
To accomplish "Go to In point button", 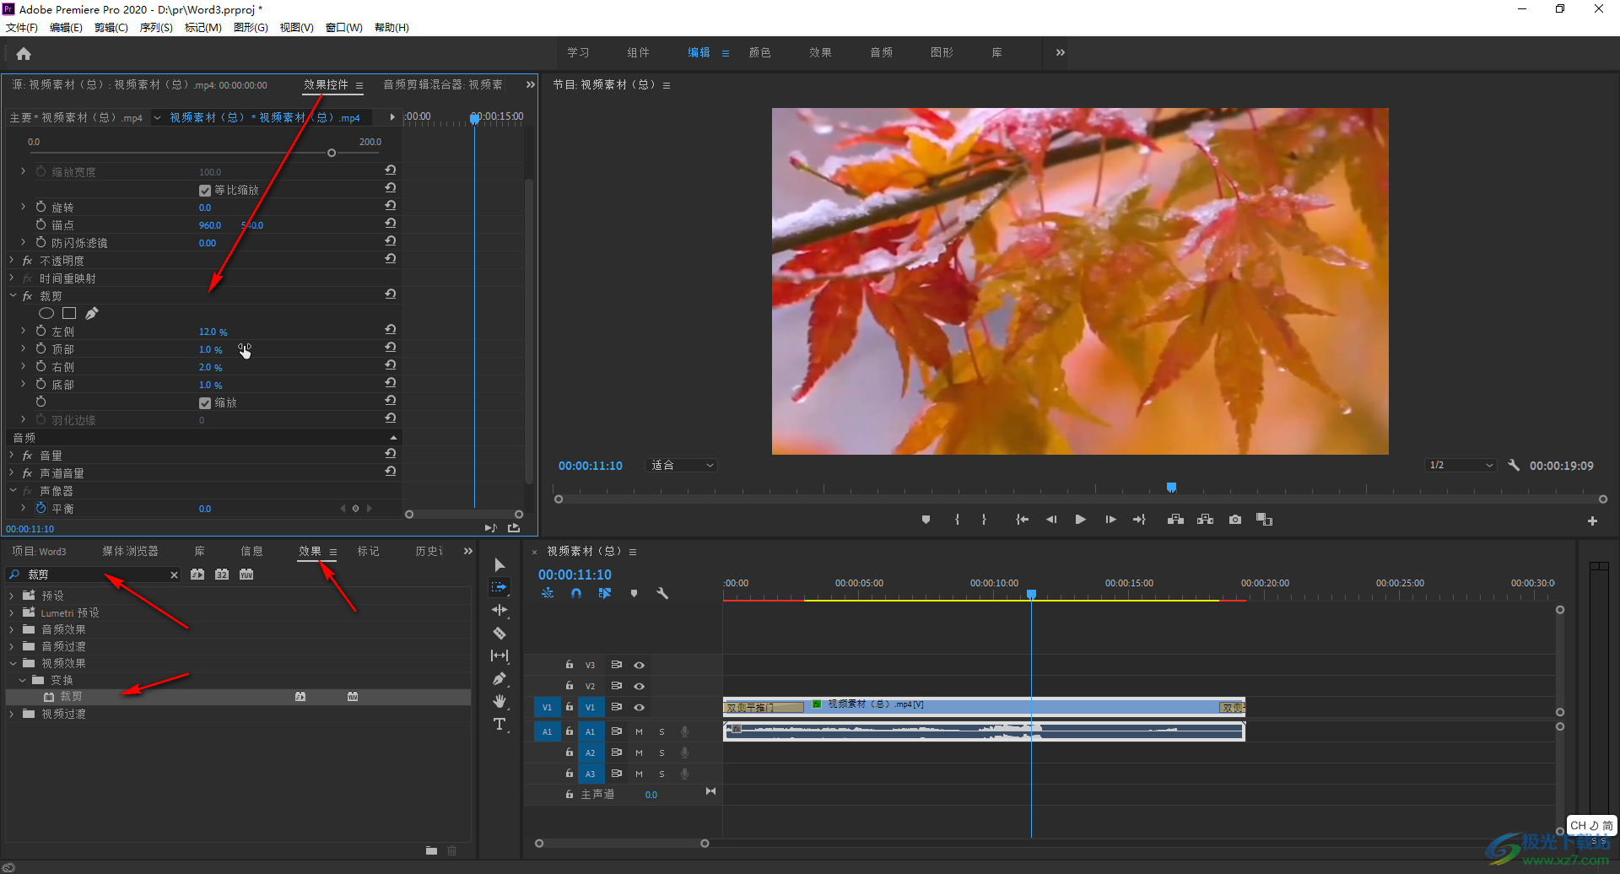I will click(1023, 520).
